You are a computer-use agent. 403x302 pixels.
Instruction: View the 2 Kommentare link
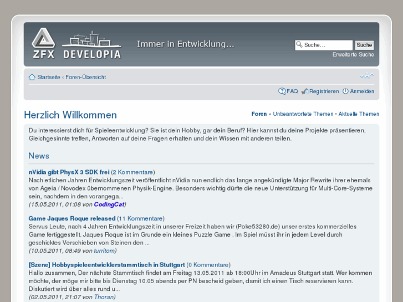[133, 172]
